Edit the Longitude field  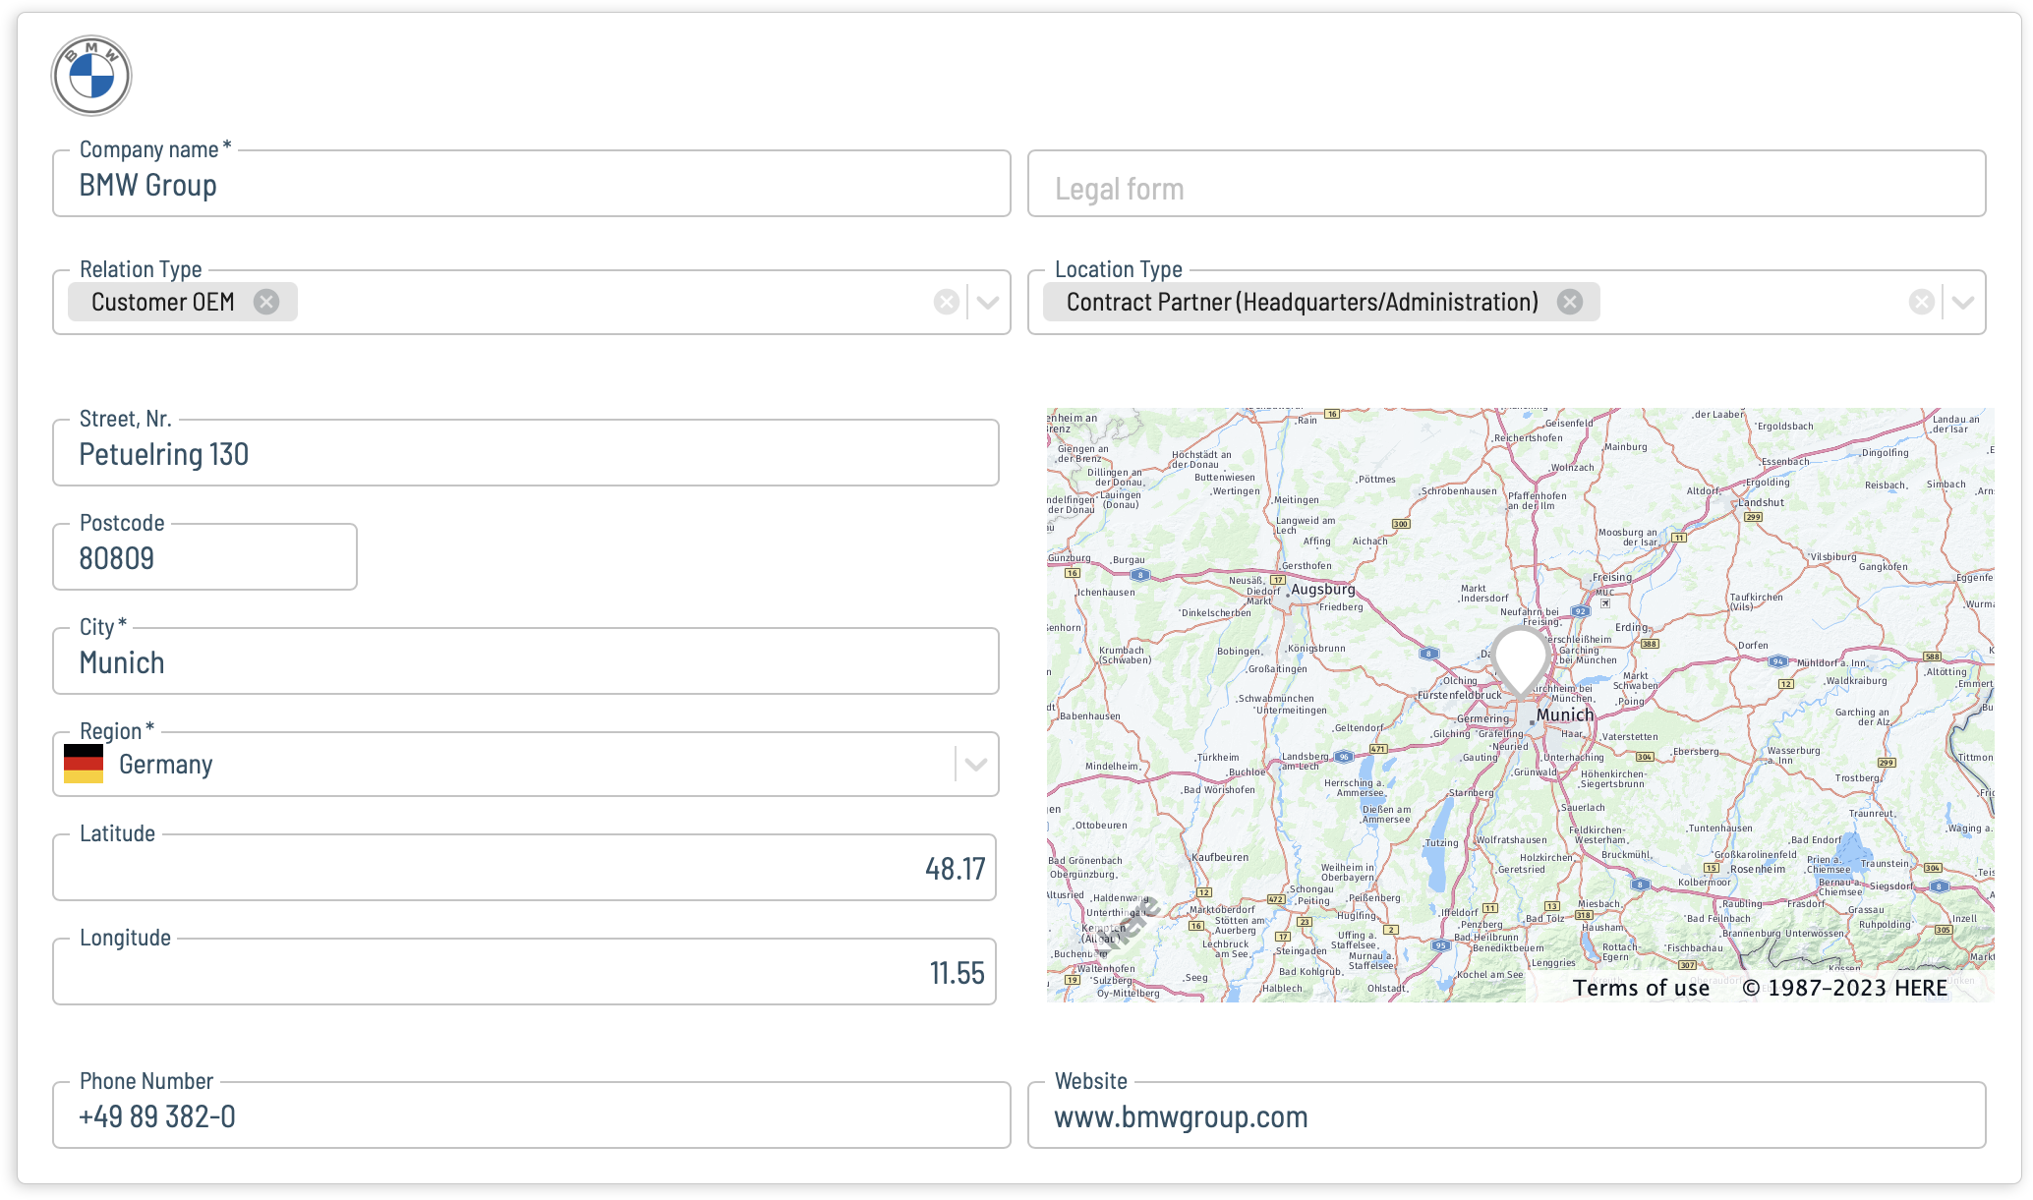(524, 972)
